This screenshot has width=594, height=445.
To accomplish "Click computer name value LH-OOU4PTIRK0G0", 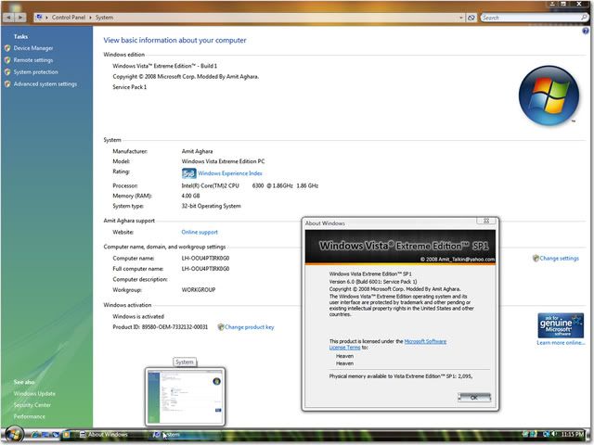I will point(205,259).
